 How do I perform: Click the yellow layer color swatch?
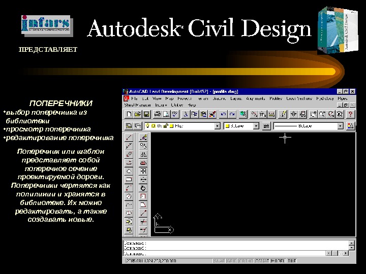[172, 126]
